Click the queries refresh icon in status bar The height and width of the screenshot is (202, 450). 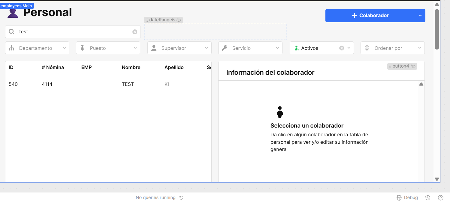(181, 197)
